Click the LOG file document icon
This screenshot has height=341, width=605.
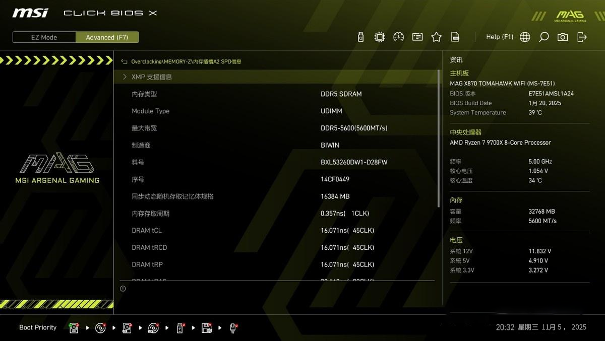(x=455, y=37)
